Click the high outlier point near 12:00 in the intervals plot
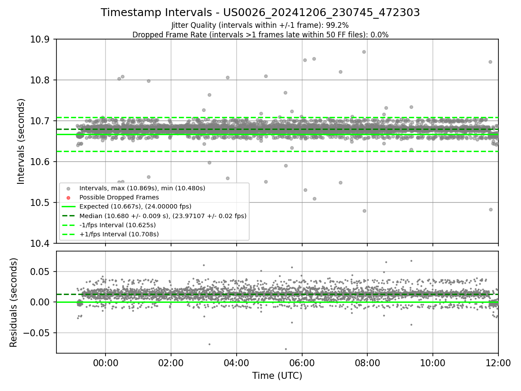 pos(490,62)
